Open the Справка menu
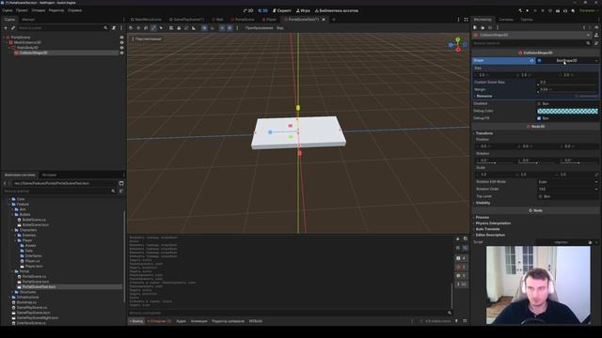Image resolution: width=602 pixels, height=338 pixels. pyautogui.click(x=75, y=10)
